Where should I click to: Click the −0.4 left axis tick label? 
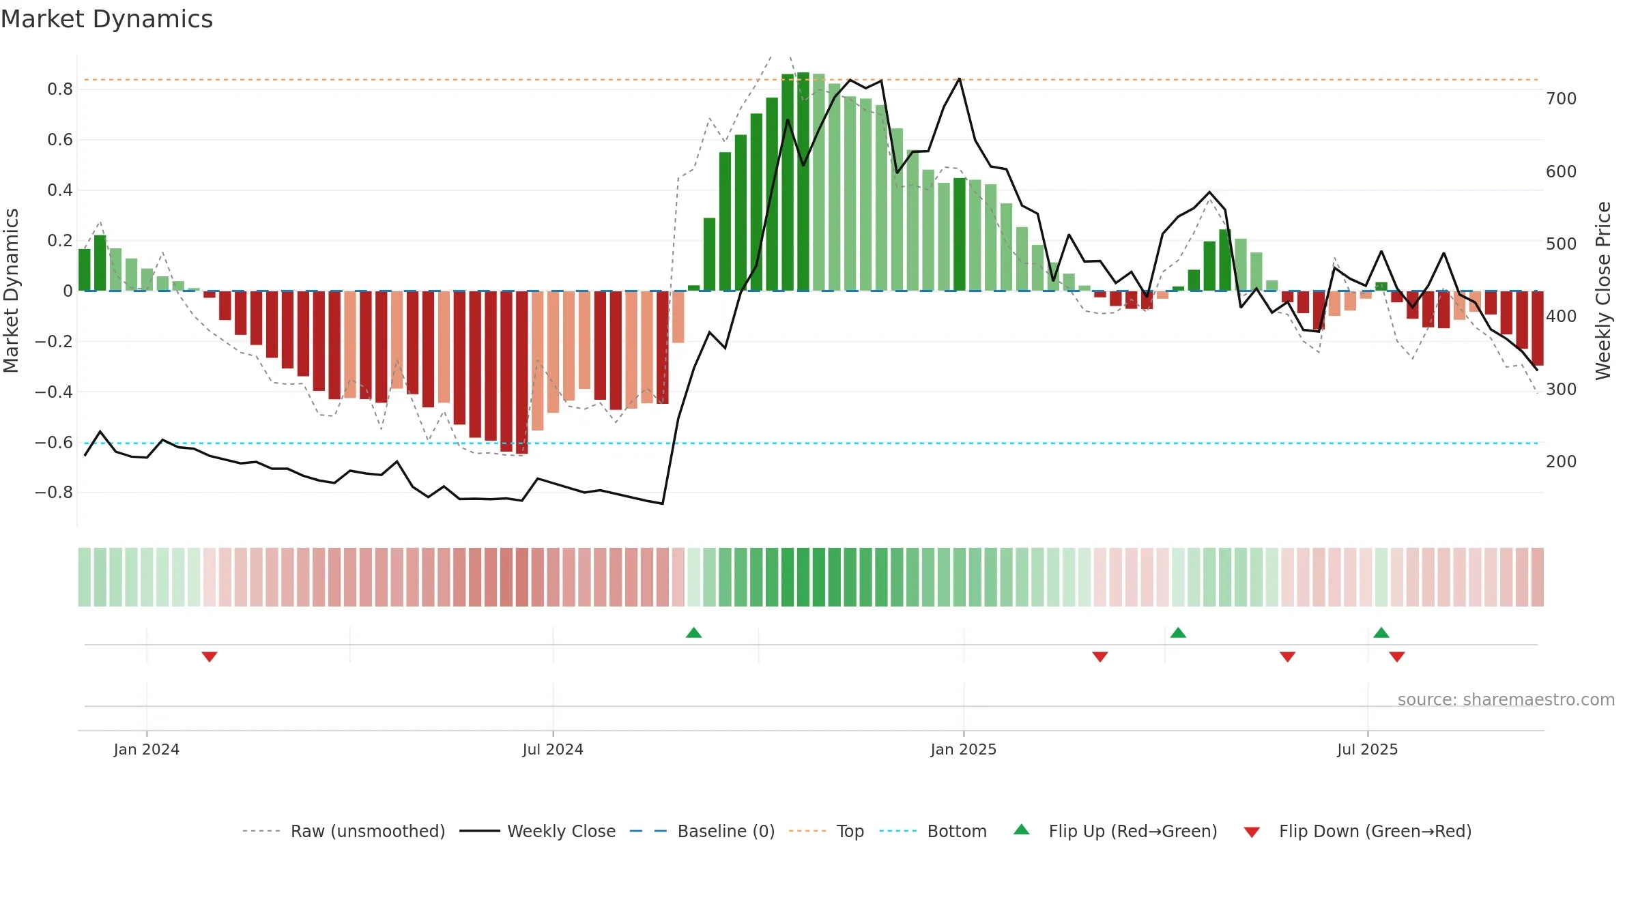(x=54, y=392)
